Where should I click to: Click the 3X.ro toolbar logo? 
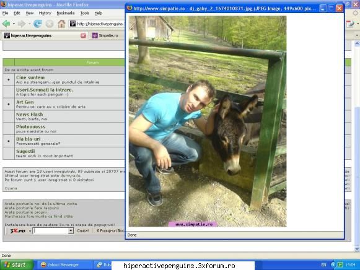17,231
